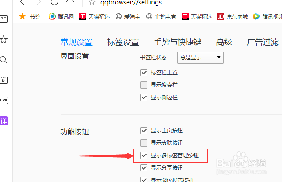The height and width of the screenshot is (182, 282).
Task: Open the sidebar favorites star icon
Action: point(4,39)
